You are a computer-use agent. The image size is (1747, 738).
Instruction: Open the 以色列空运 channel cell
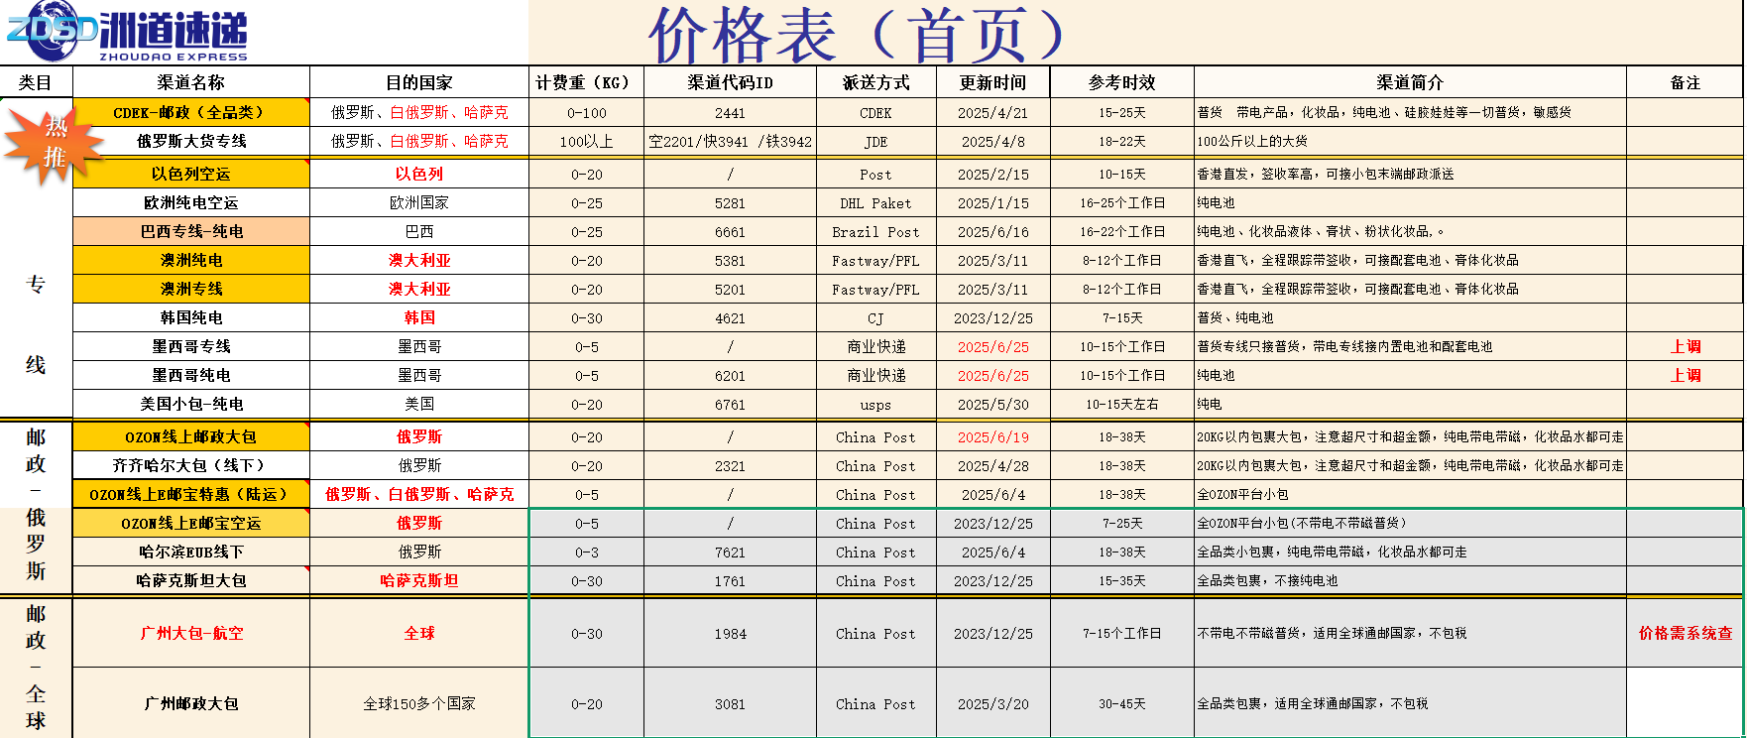click(191, 174)
